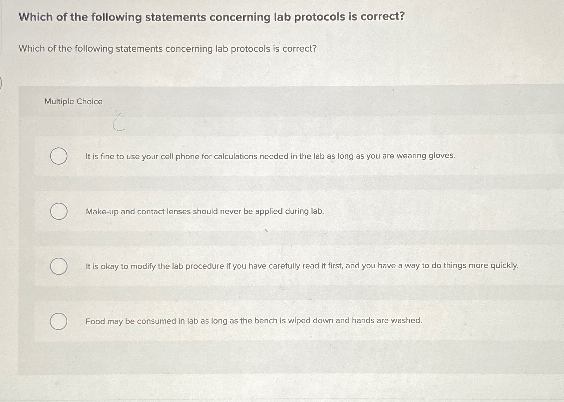
Task: Select the food consumption answer radio button
Action: click(58, 322)
